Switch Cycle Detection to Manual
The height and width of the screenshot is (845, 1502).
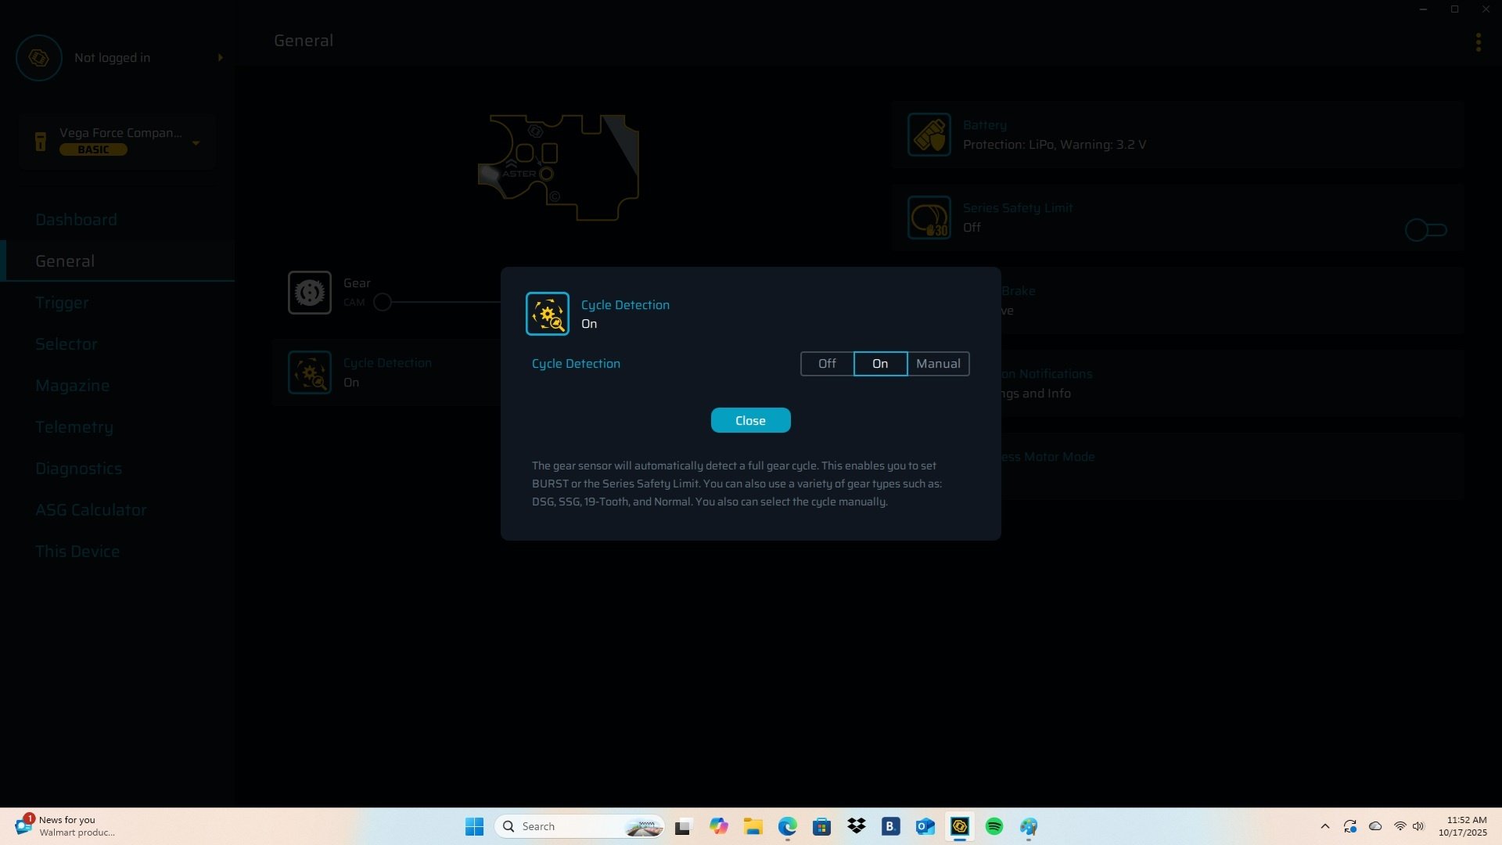point(937,364)
